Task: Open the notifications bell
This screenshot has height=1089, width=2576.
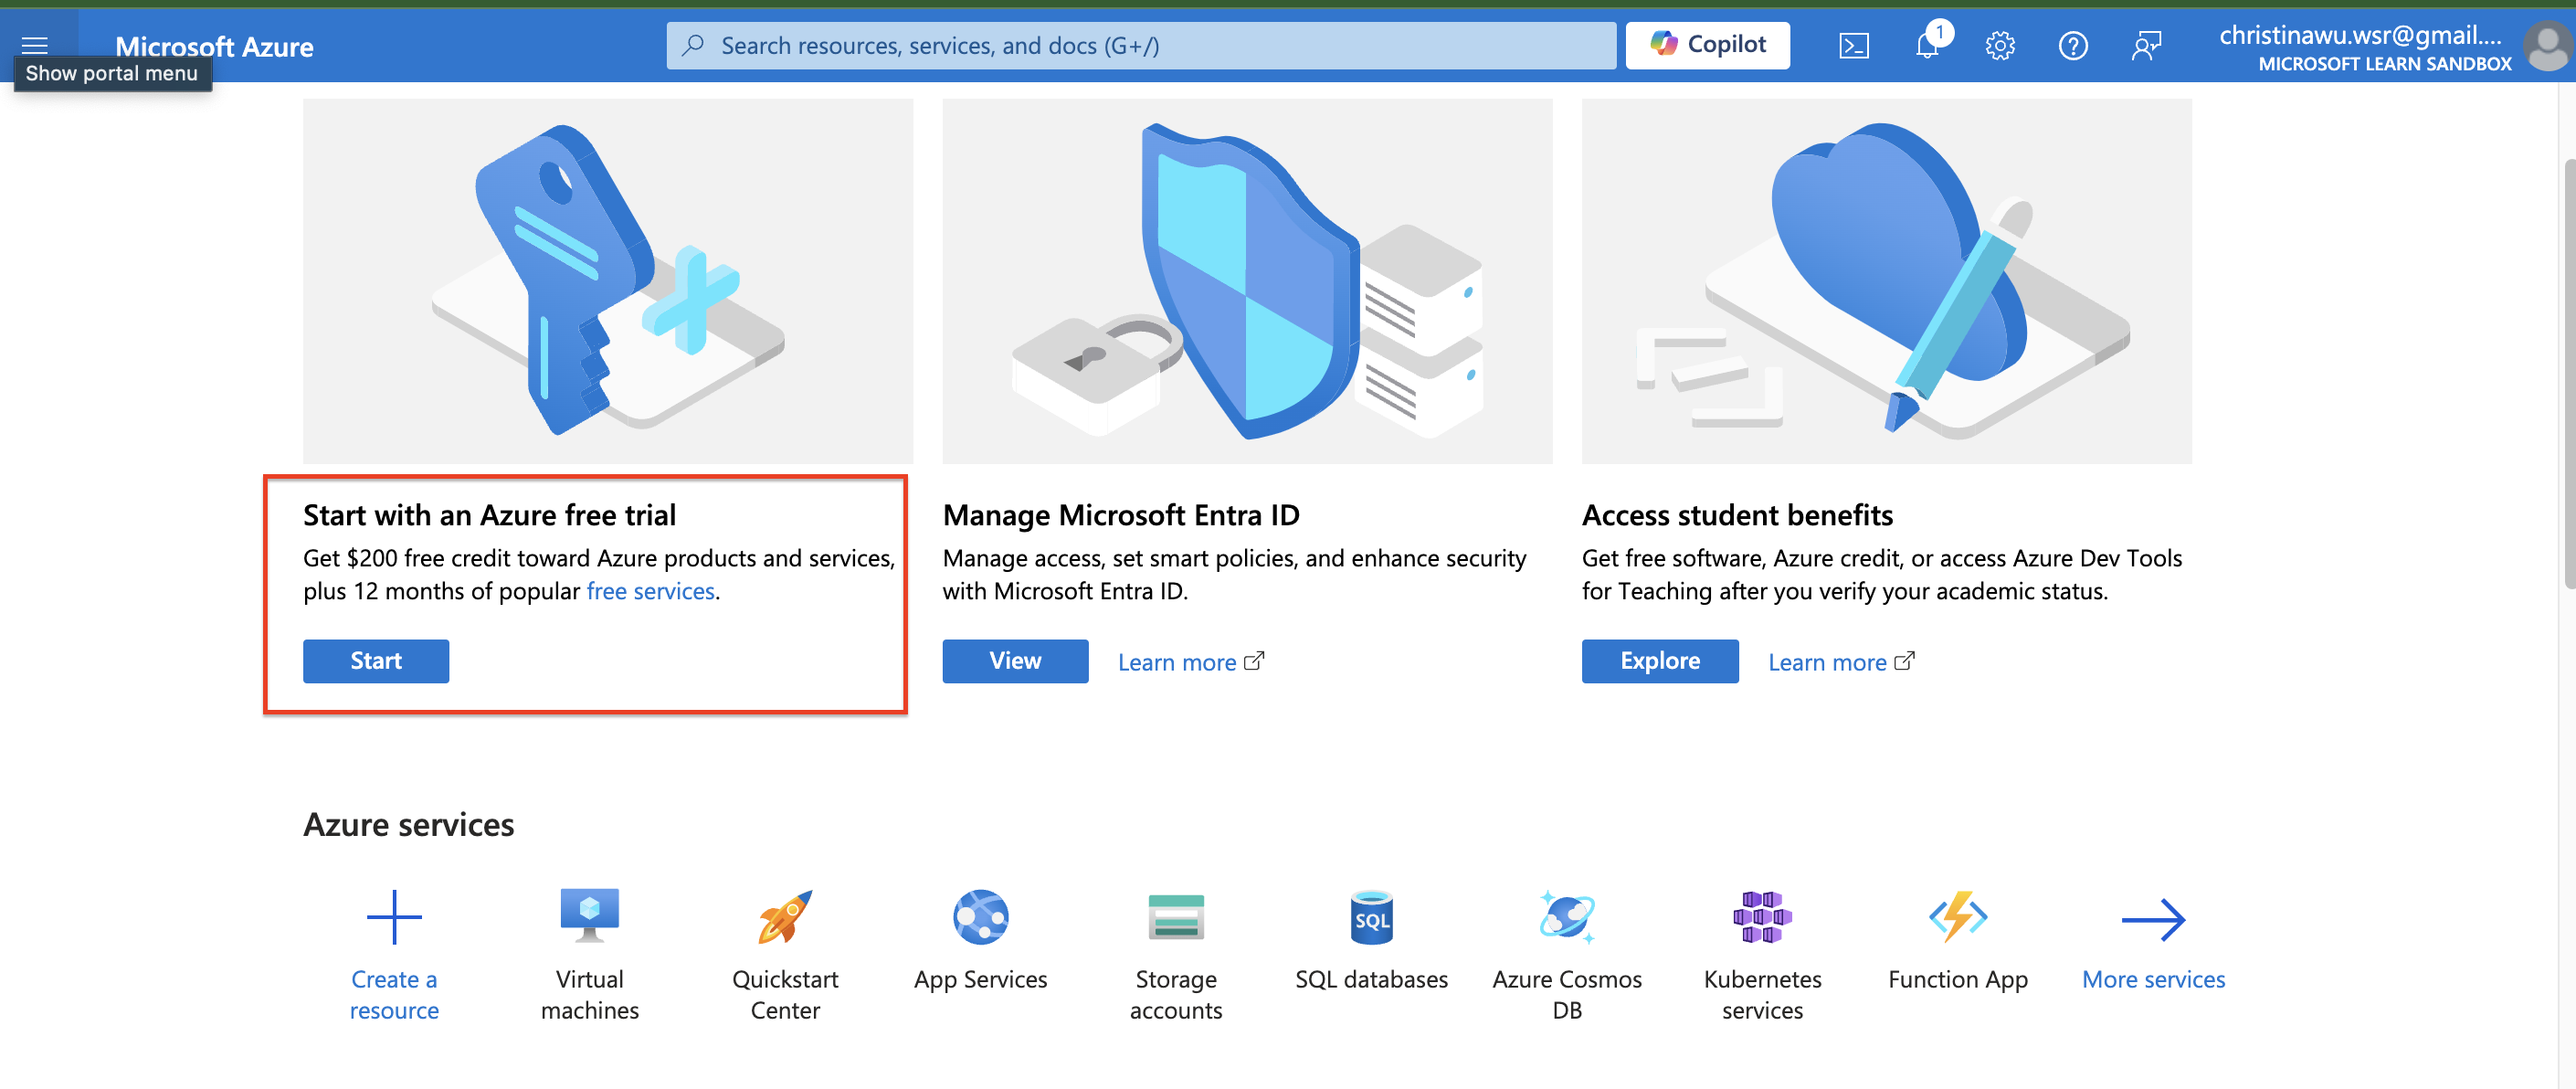Action: 1927,46
